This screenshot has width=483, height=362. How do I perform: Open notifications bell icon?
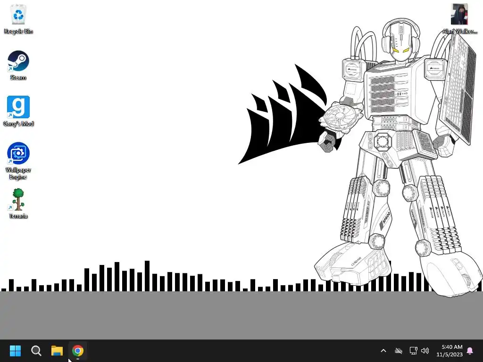[x=470, y=351]
